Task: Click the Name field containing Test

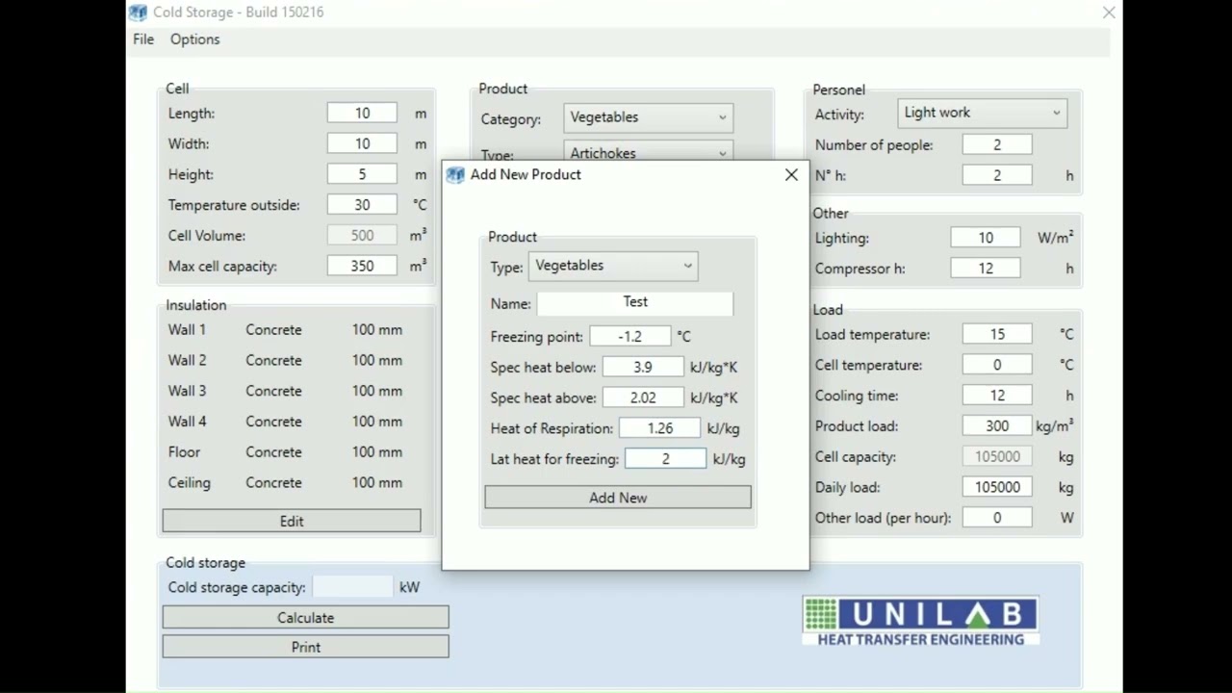Action: pyautogui.click(x=635, y=302)
